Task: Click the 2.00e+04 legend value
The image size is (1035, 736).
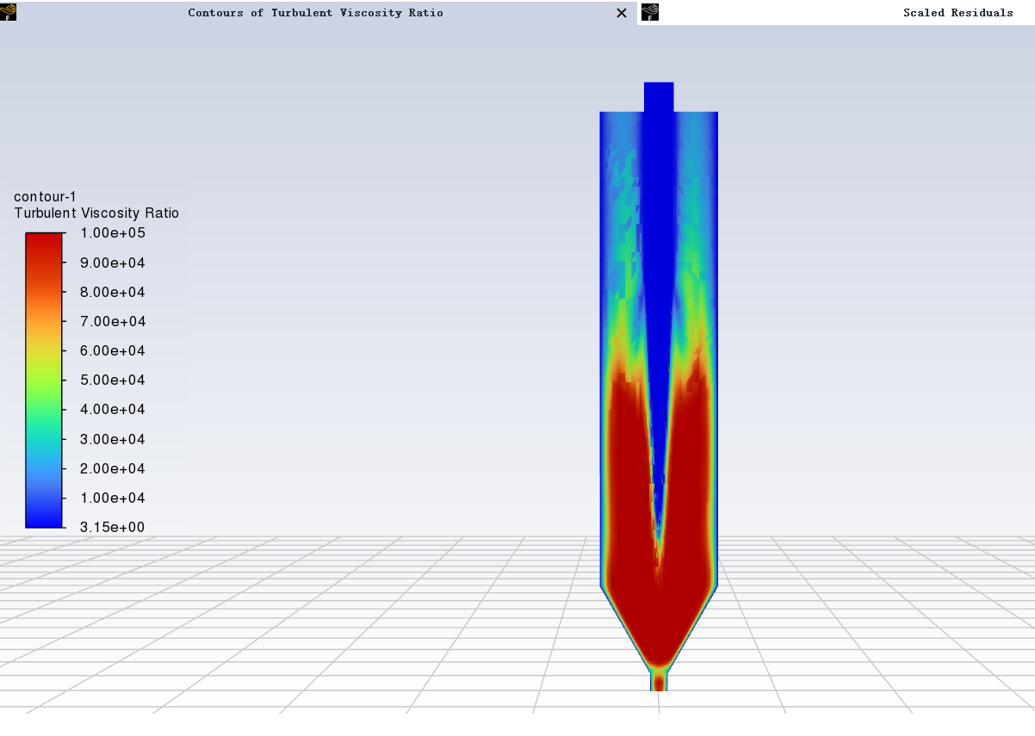Action: point(113,468)
